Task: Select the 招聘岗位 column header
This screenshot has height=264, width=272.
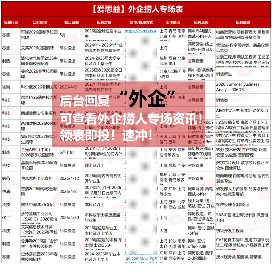Action: [243, 22]
